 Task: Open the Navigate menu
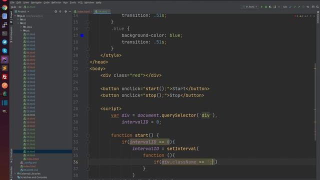point(36,2)
